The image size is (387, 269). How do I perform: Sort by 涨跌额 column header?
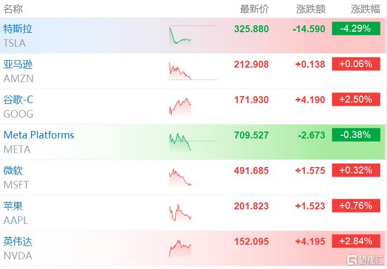[311, 9]
